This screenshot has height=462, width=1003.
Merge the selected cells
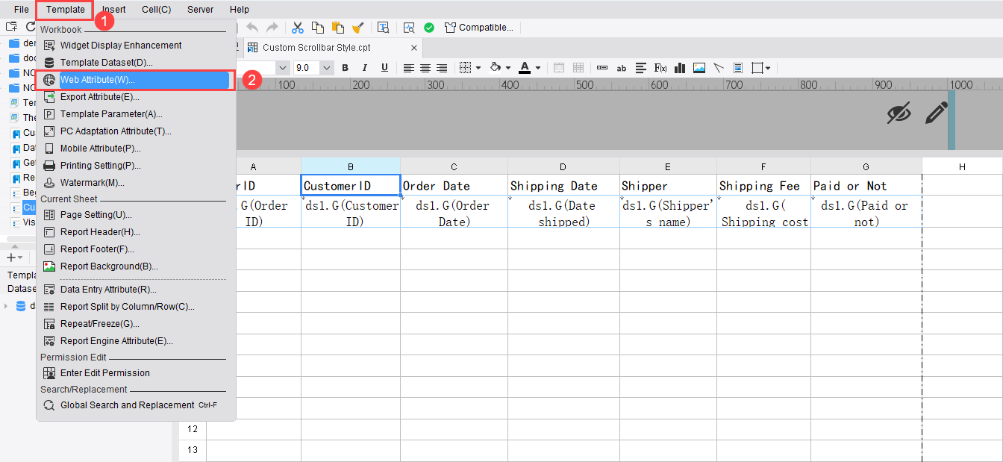point(559,67)
